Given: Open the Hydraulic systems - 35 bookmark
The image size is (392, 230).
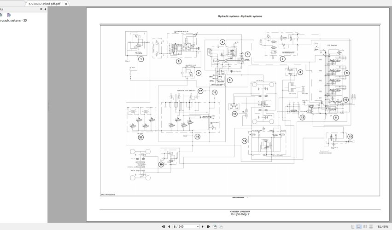Looking at the screenshot, I should pyautogui.click(x=14, y=20).
